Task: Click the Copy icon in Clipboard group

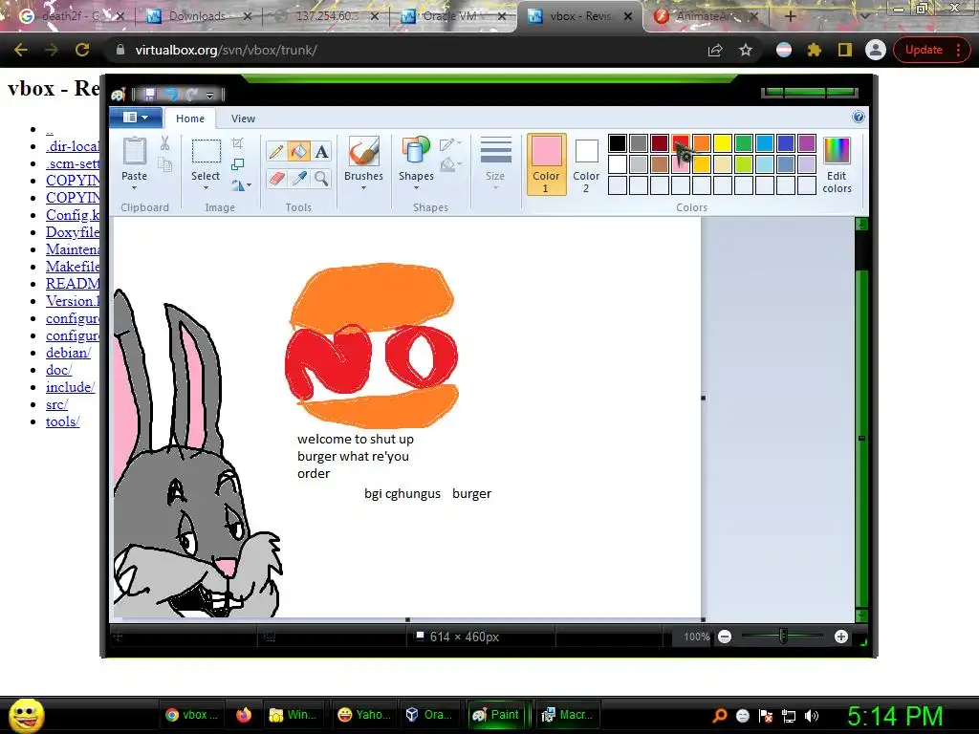Action: pyautogui.click(x=164, y=164)
